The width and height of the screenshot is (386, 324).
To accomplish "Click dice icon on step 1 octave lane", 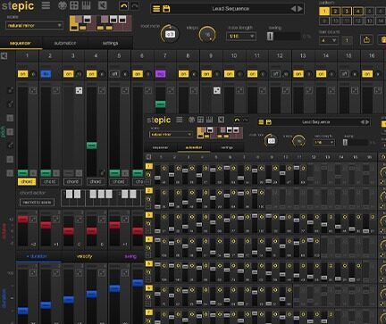I will (x=33, y=220).
